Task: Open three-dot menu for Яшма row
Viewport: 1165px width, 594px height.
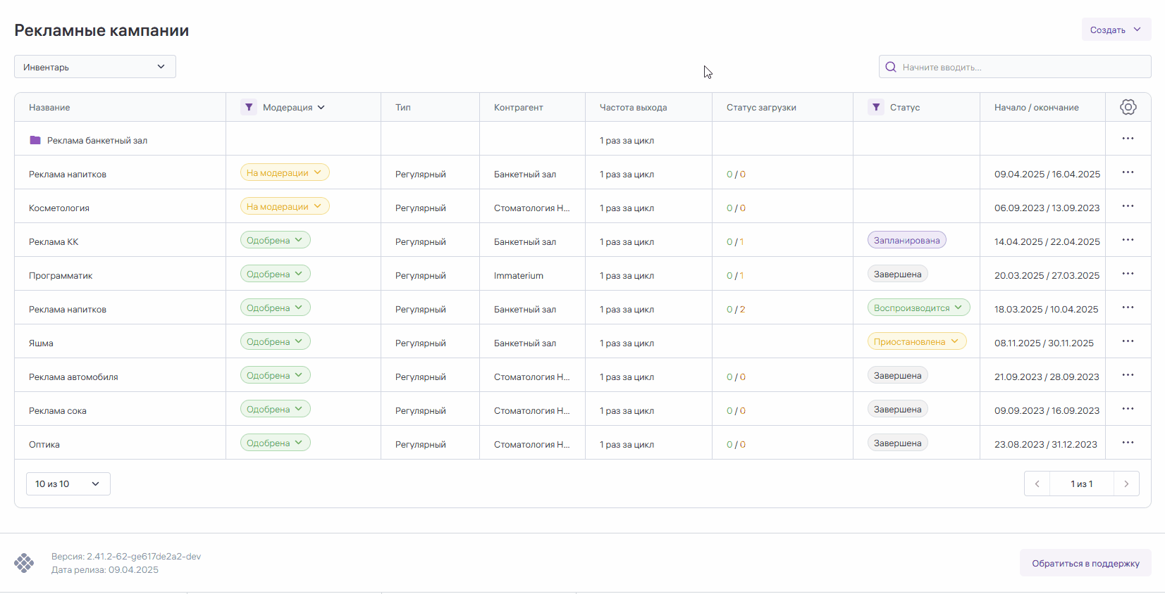Action: click(x=1128, y=342)
